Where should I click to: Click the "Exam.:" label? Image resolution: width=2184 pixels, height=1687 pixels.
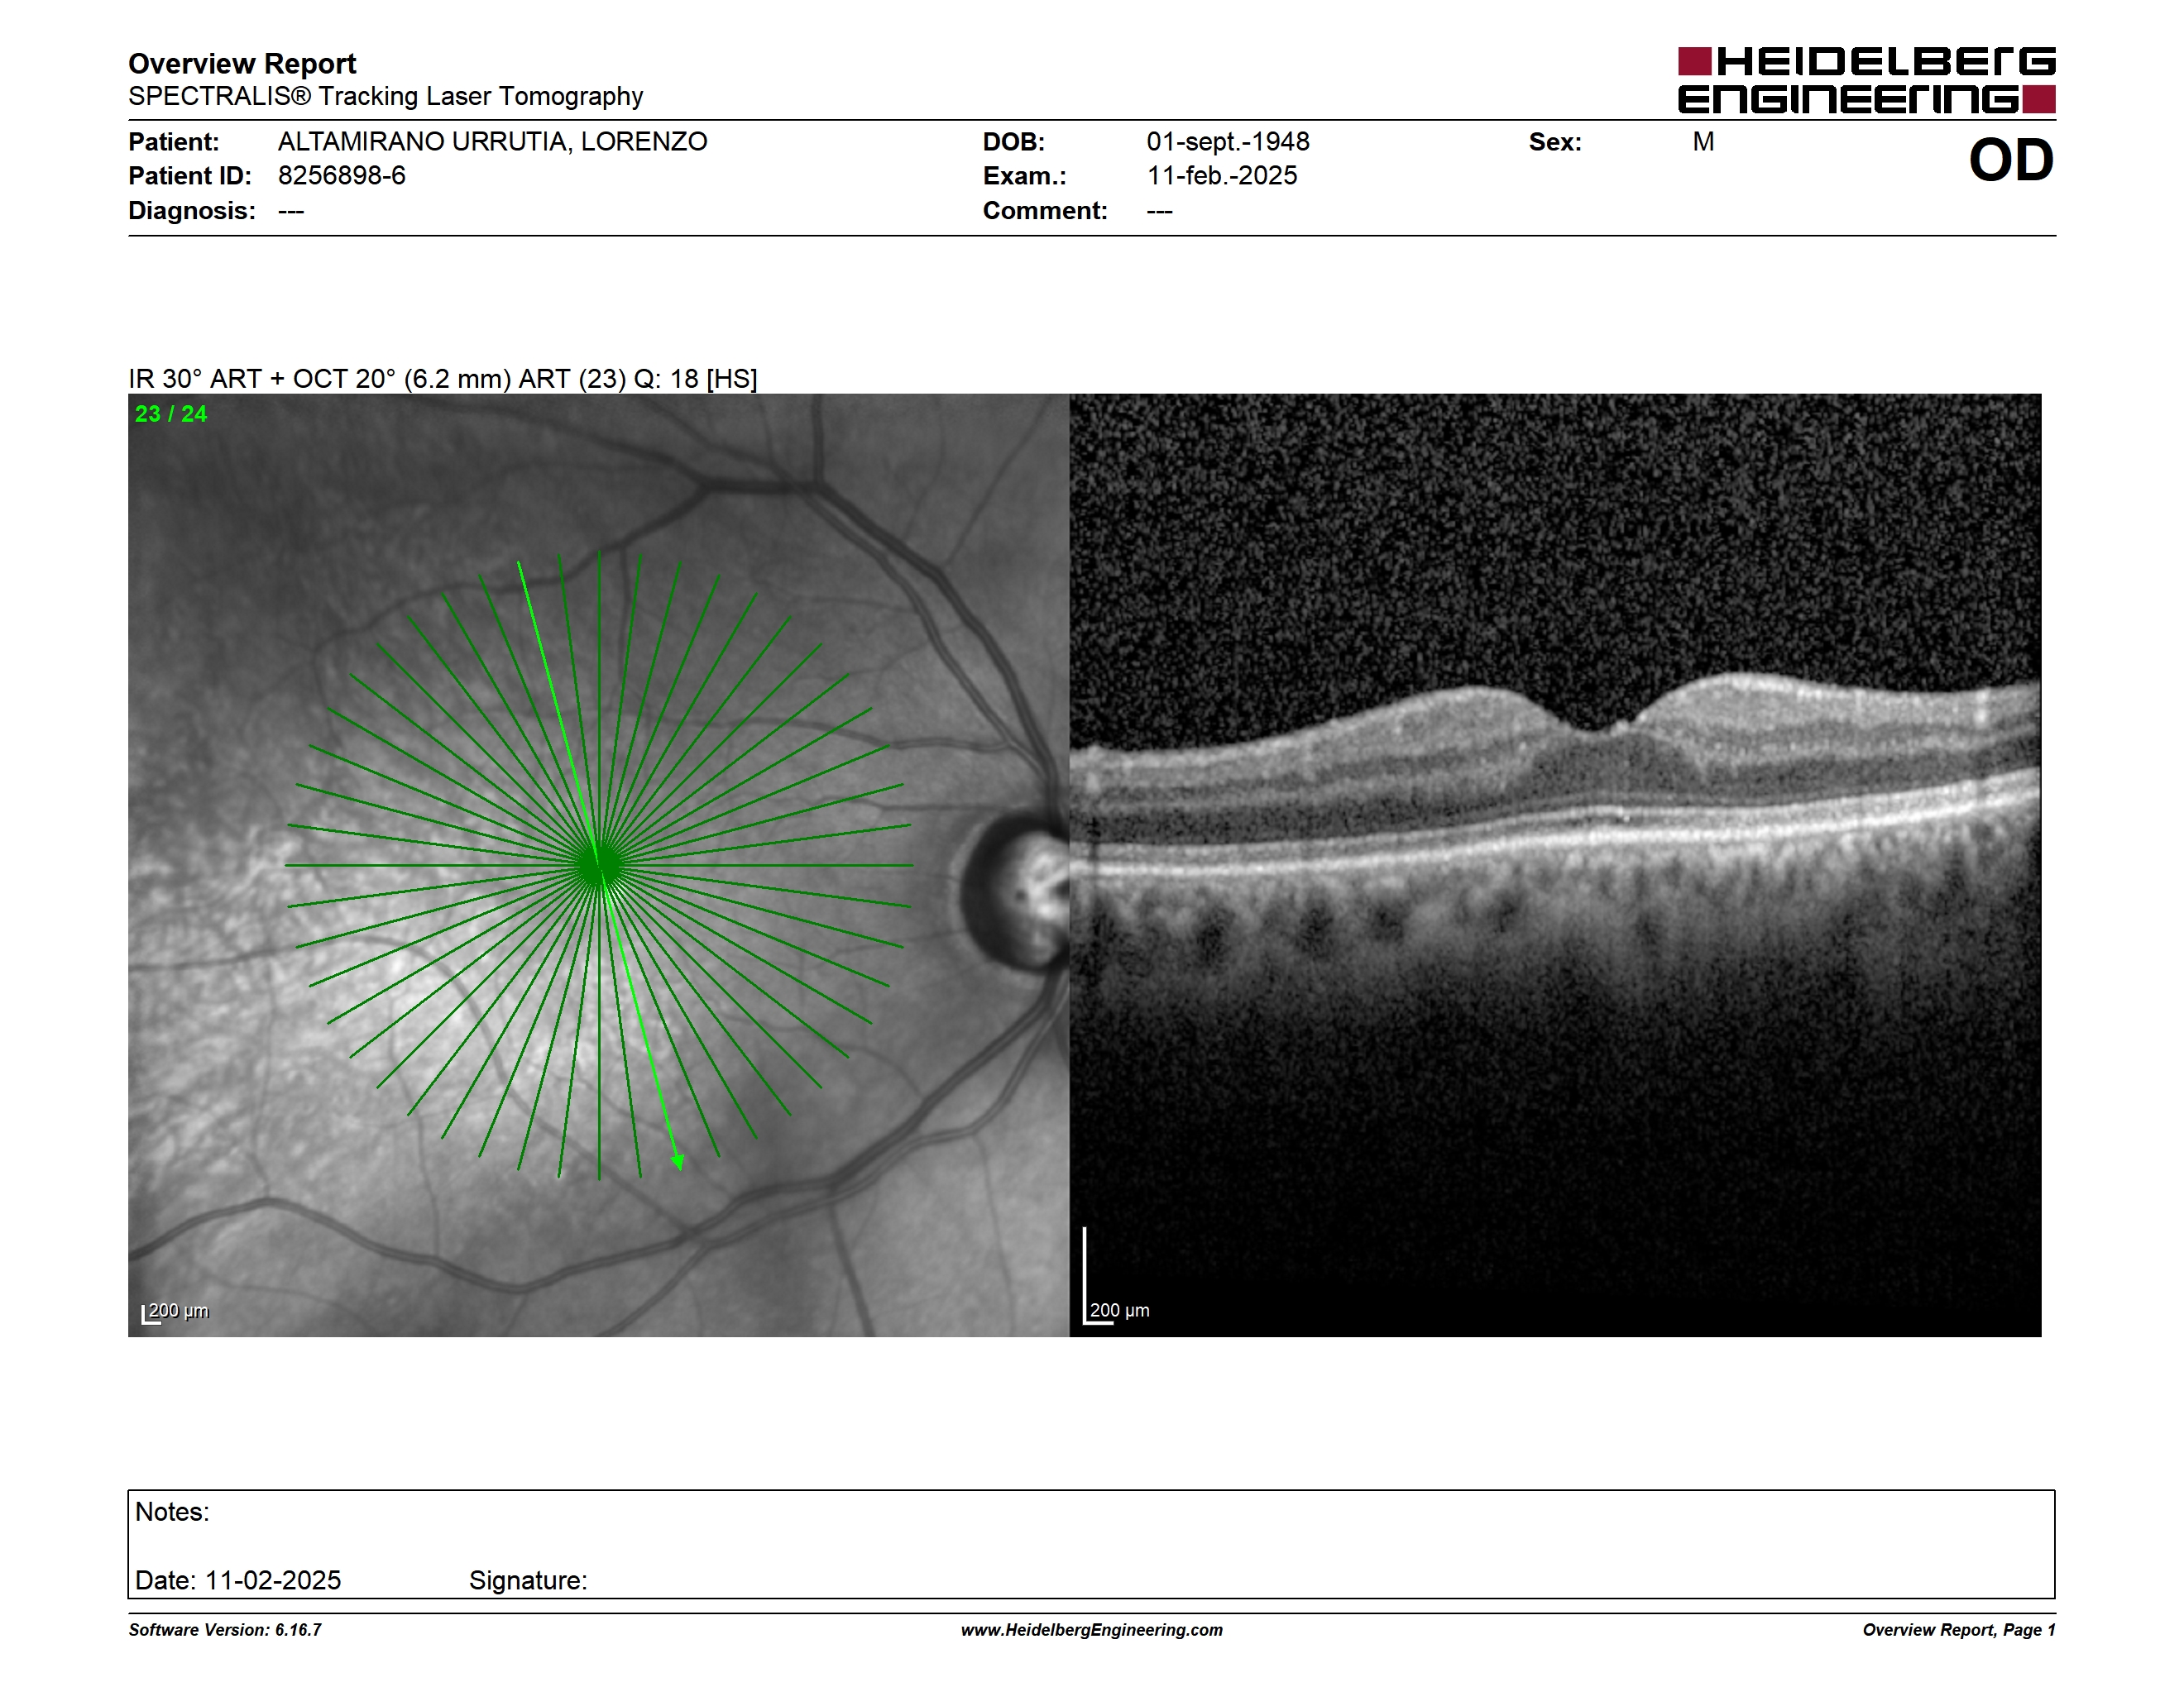click(x=1025, y=176)
